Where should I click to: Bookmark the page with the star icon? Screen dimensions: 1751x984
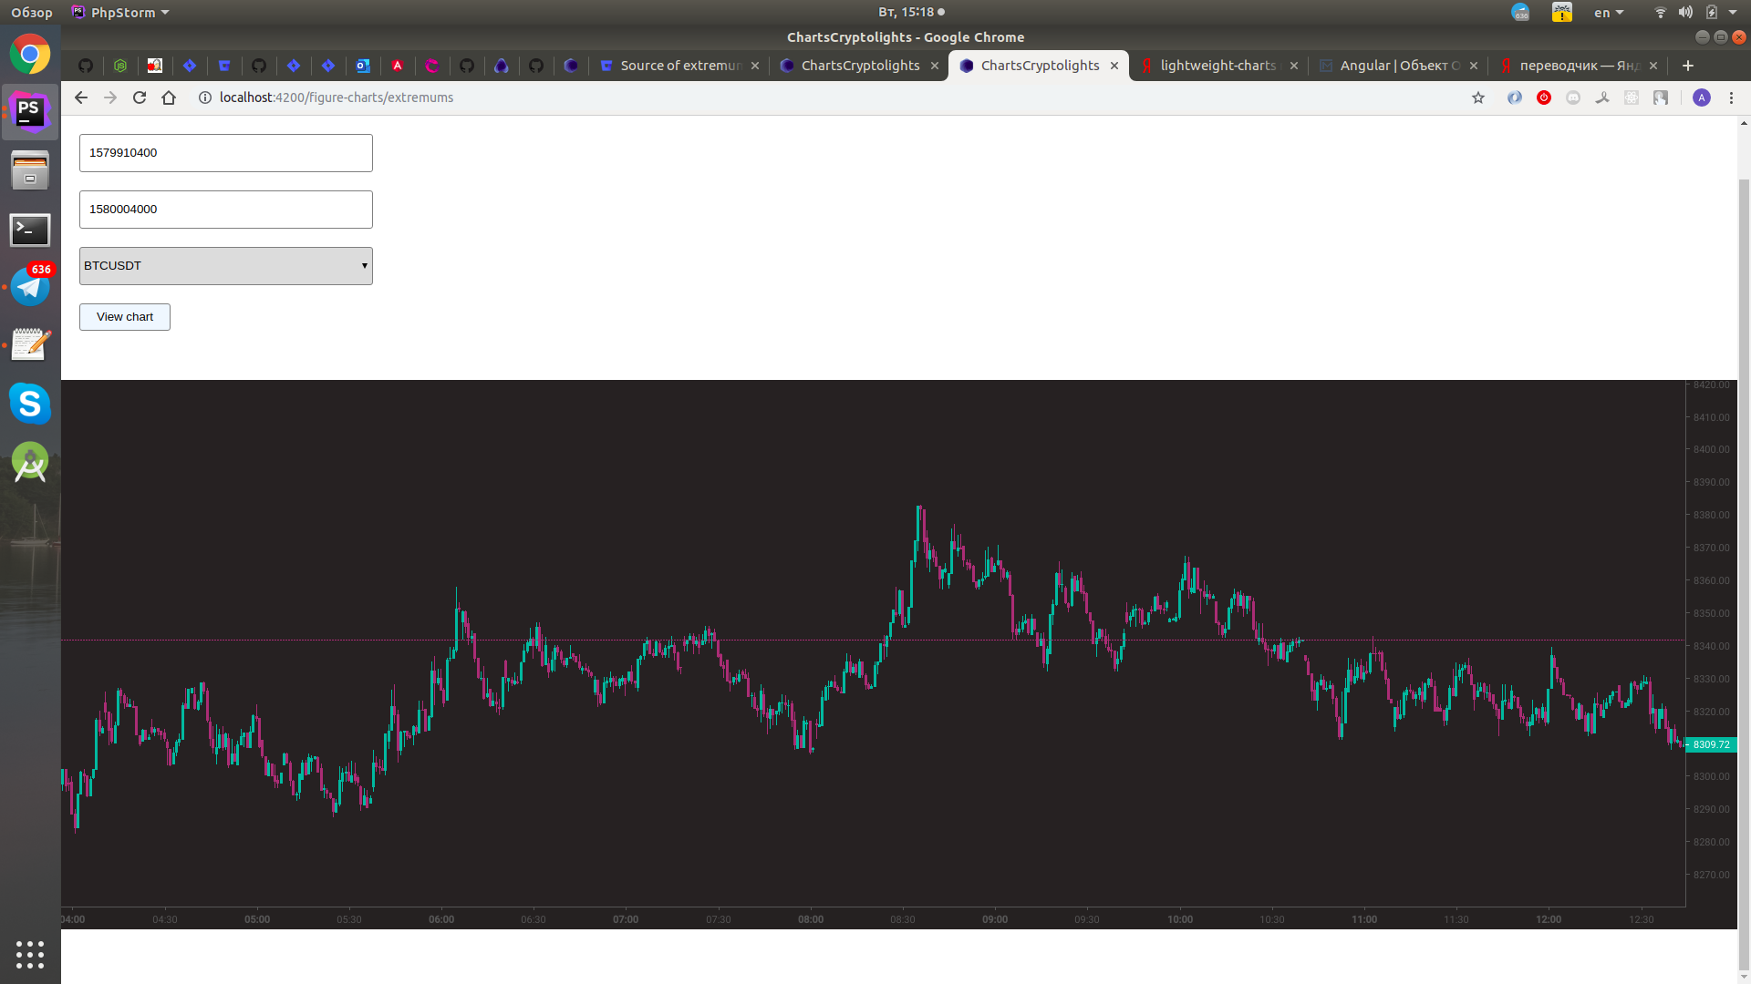pos(1478,97)
